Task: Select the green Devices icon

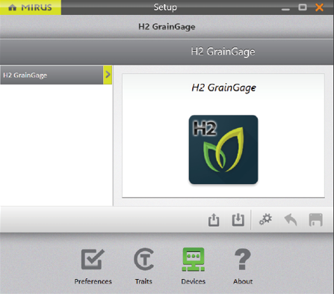Action: tap(194, 260)
